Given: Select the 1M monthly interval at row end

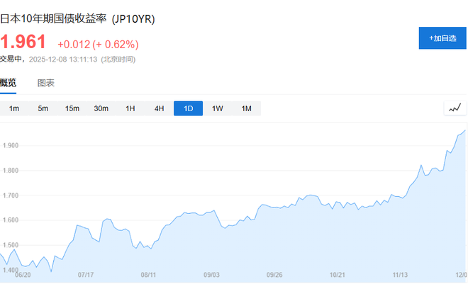Looking at the screenshot, I should pos(247,108).
